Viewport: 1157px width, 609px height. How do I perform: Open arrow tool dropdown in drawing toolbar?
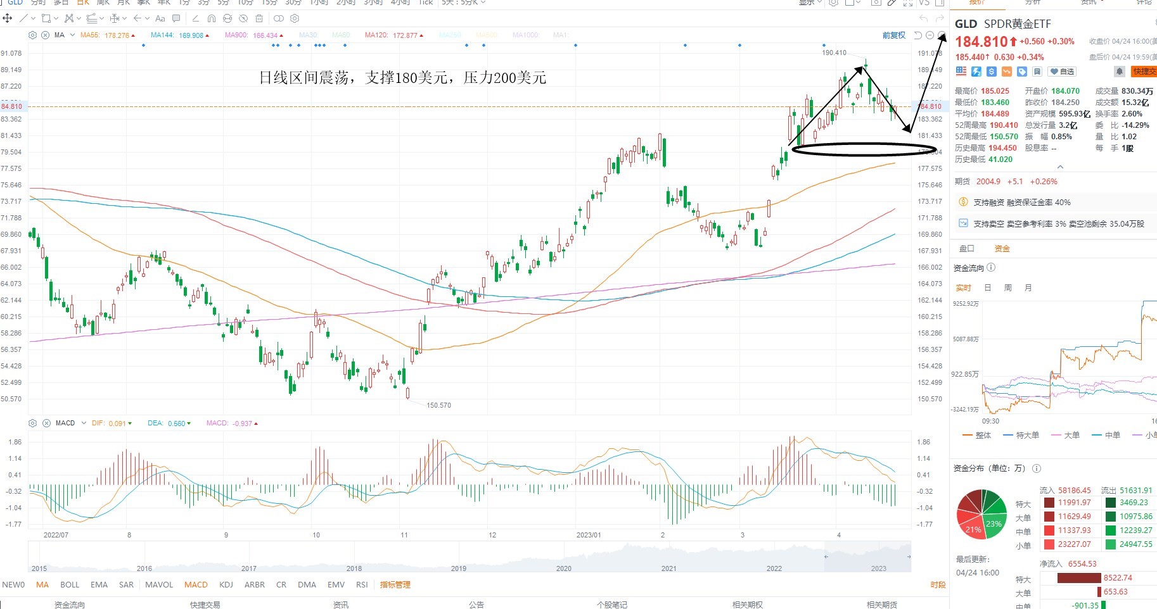(147, 18)
